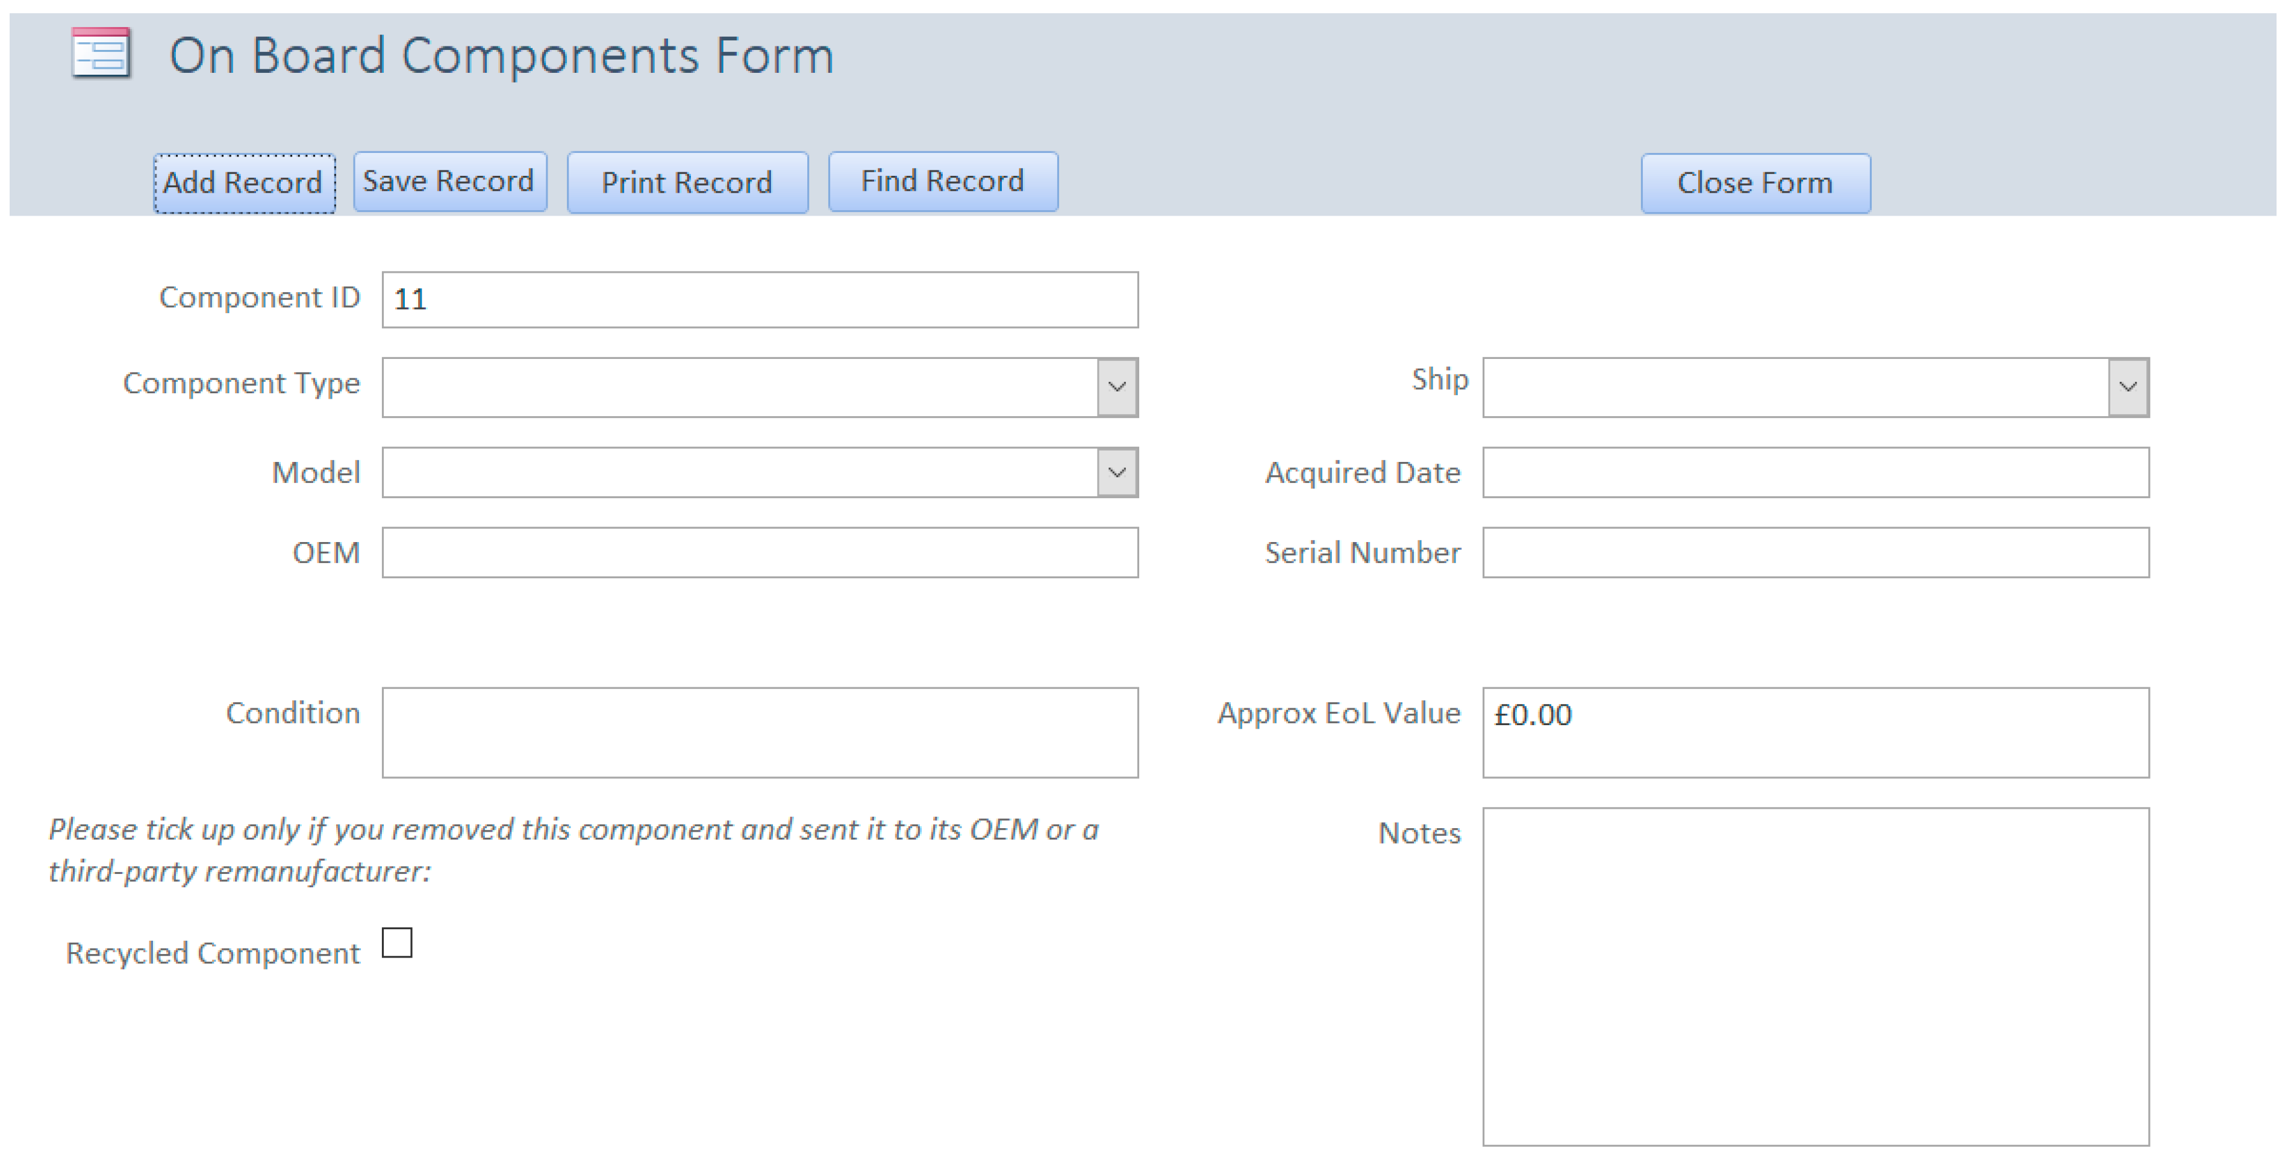This screenshot has width=2291, height=1169.
Task: Click the On Board Components Form title
Action: [501, 55]
